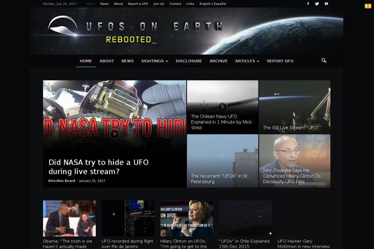This screenshot has width=374, height=249.
Task: Expand the Articles menu arrow
Action: (258, 61)
